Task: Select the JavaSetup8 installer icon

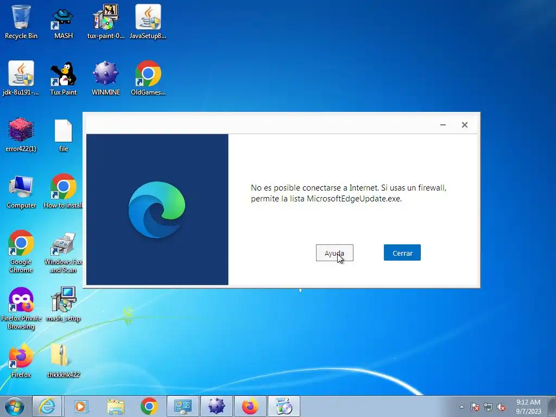Action: (148, 22)
